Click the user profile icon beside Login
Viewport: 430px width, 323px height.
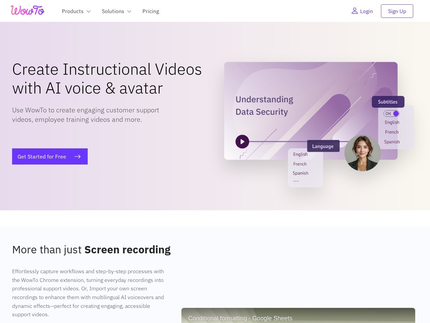pyautogui.click(x=354, y=11)
